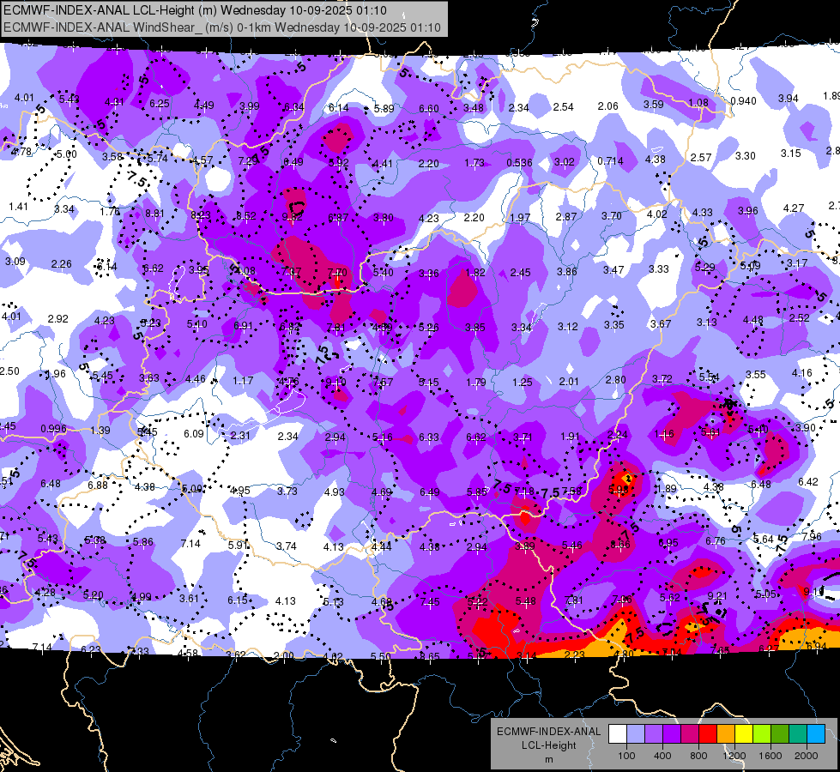Click the wind shear value '8.81'

(x=154, y=214)
